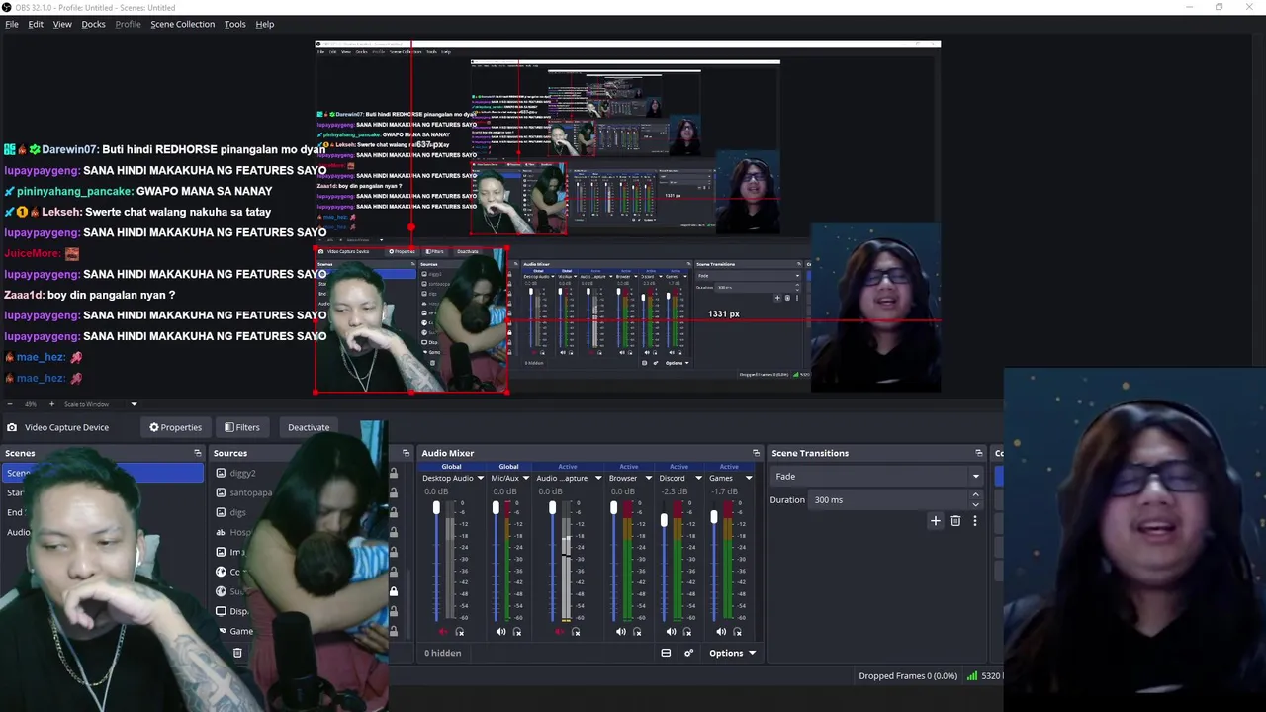The height and width of the screenshot is (712, 1266).
Task: Toggle lock for diggy2 source
Action: point(394,473)
